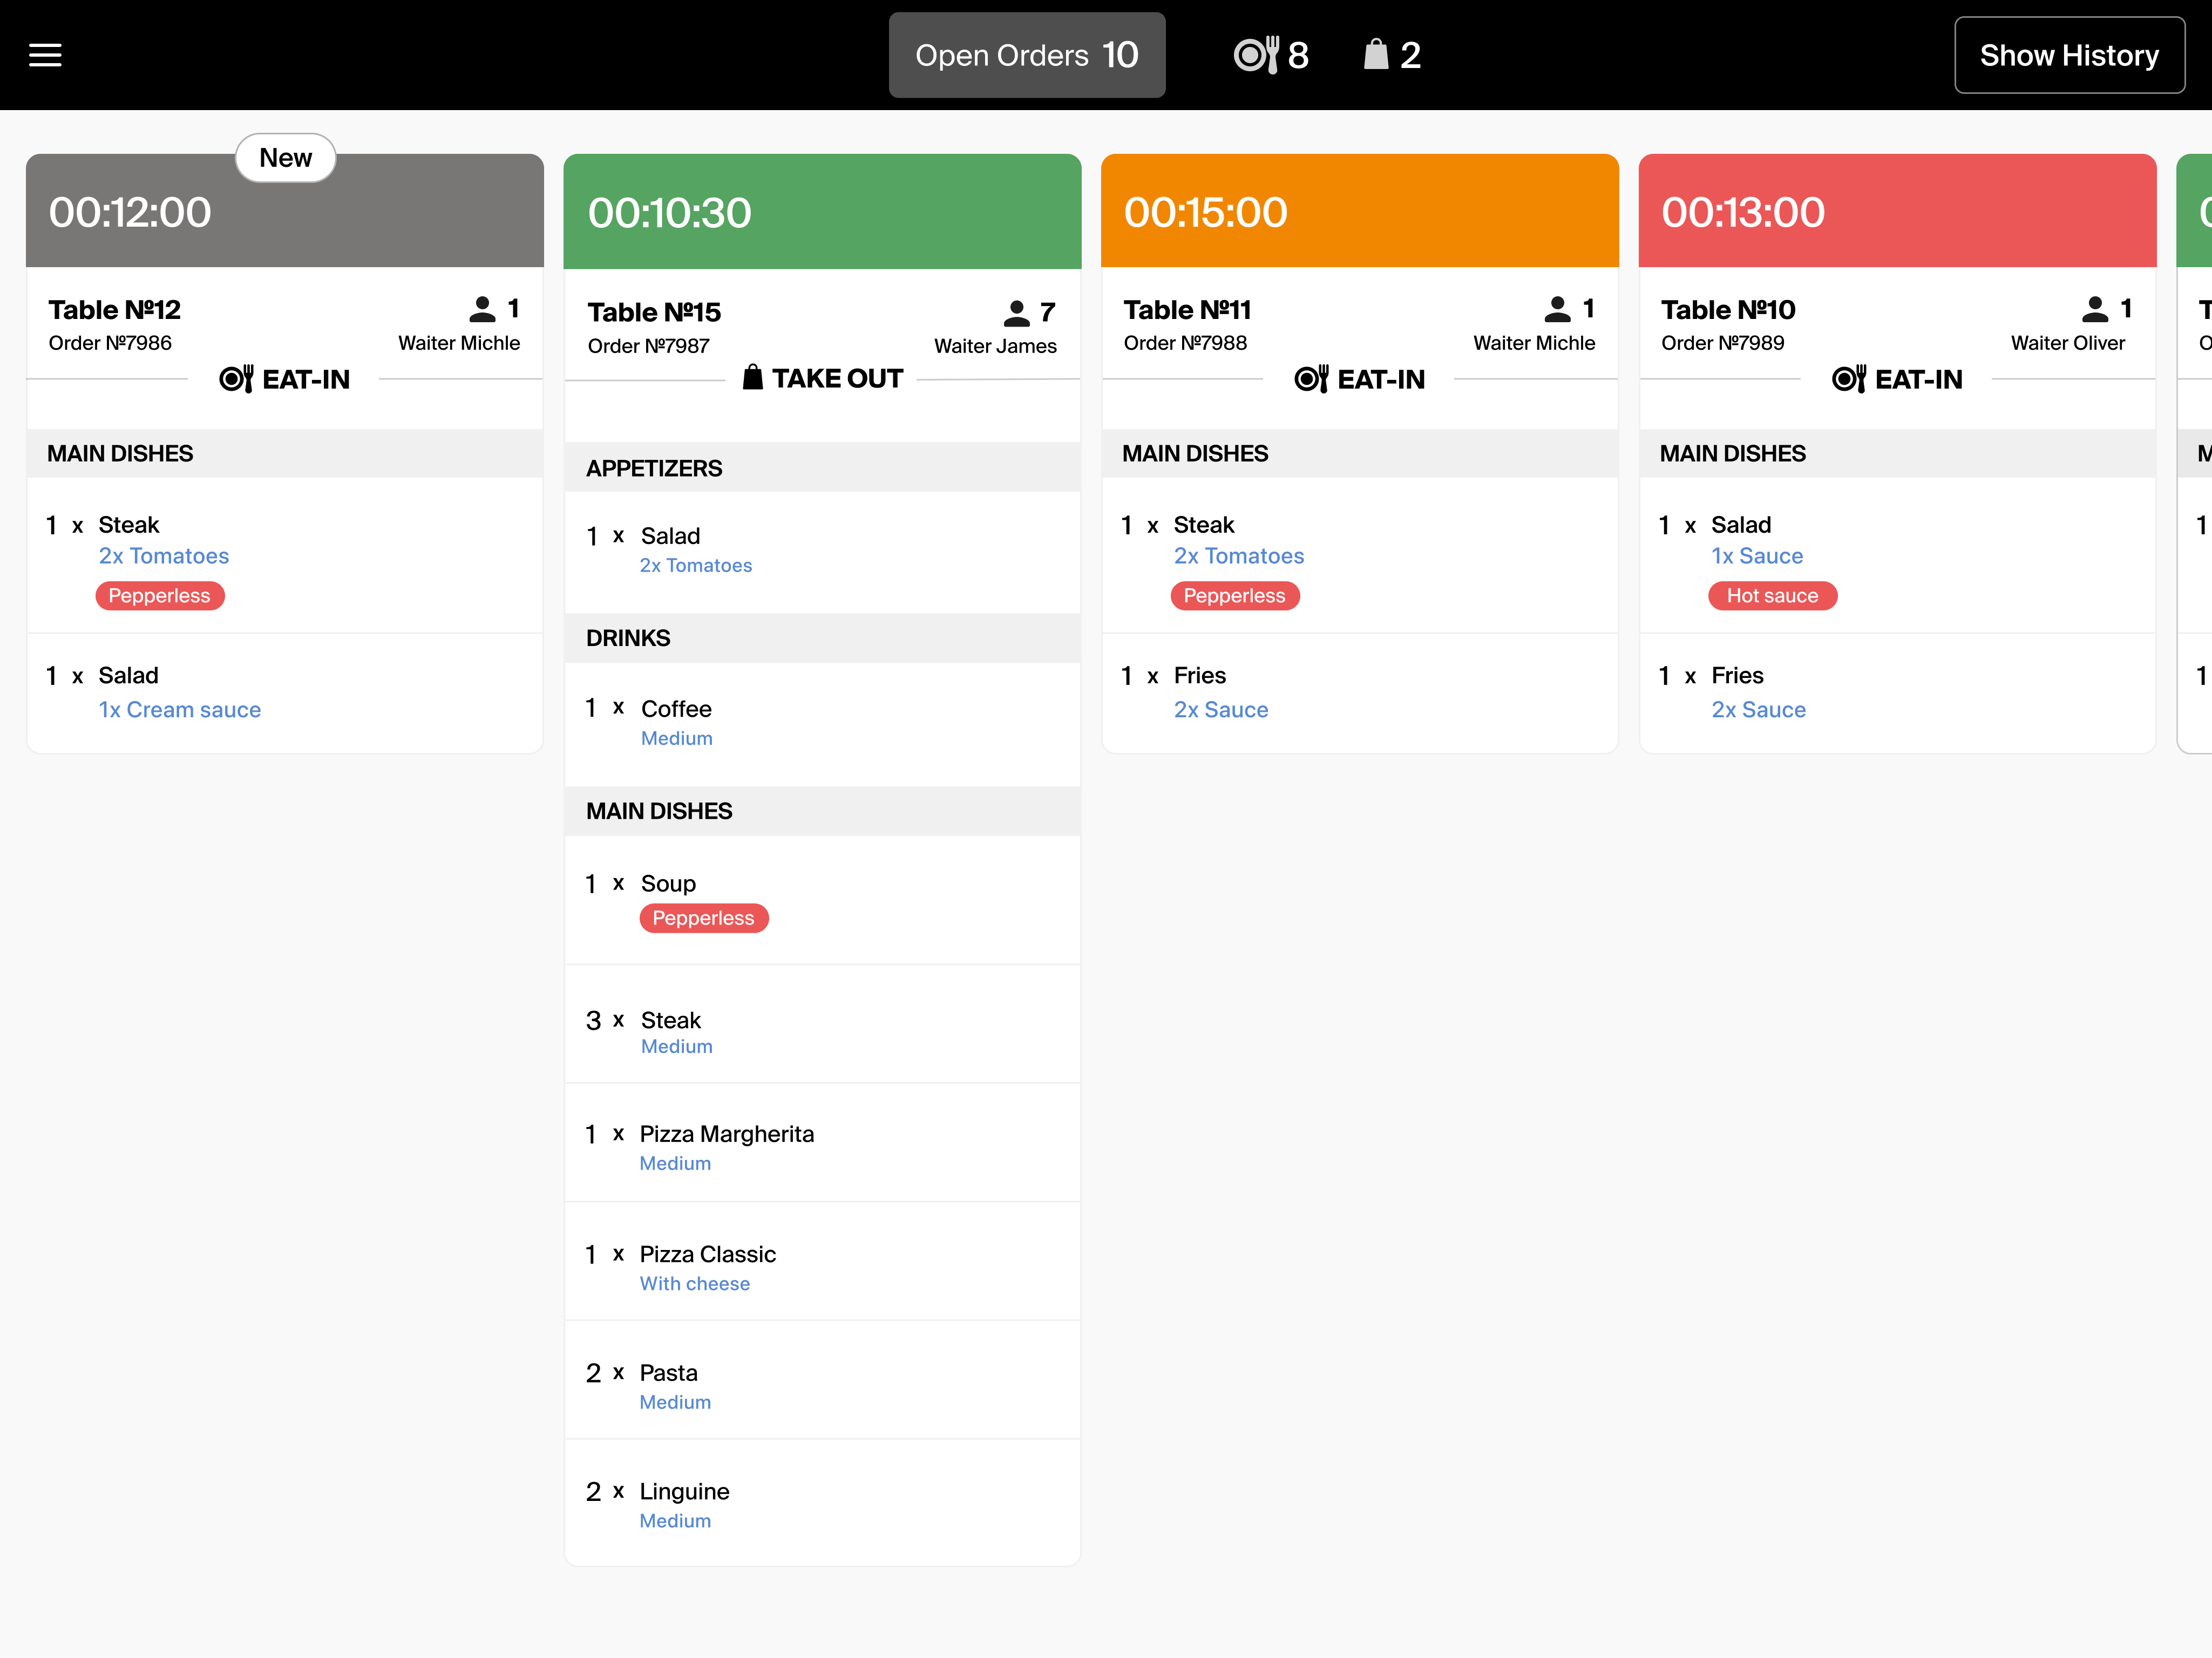Click the 1x Sauce modifier on Table 10
Image resolution: width=2212 pixels, height=1658 pixels.
tap(1757, 556)
